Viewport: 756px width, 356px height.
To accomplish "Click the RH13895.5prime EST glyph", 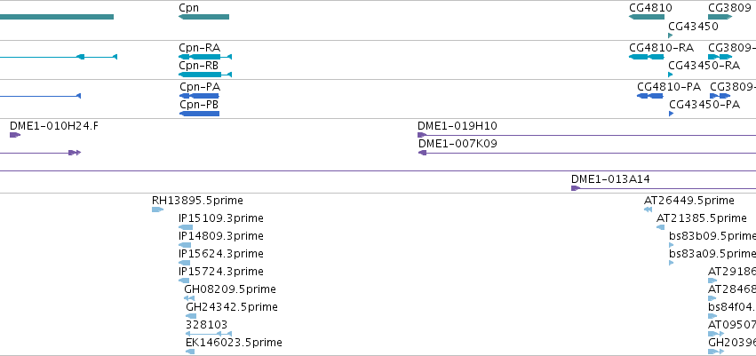I will click(157, 210).
